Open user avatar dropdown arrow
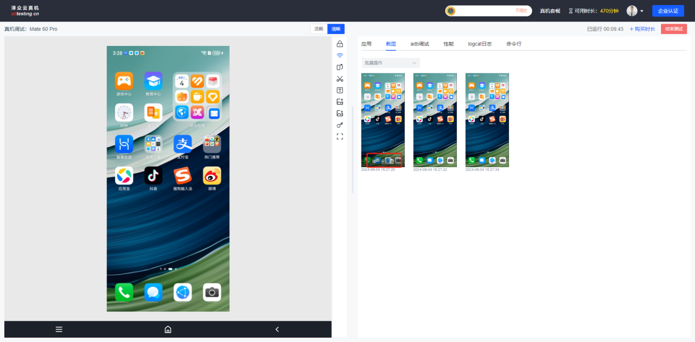 (642, 11)
